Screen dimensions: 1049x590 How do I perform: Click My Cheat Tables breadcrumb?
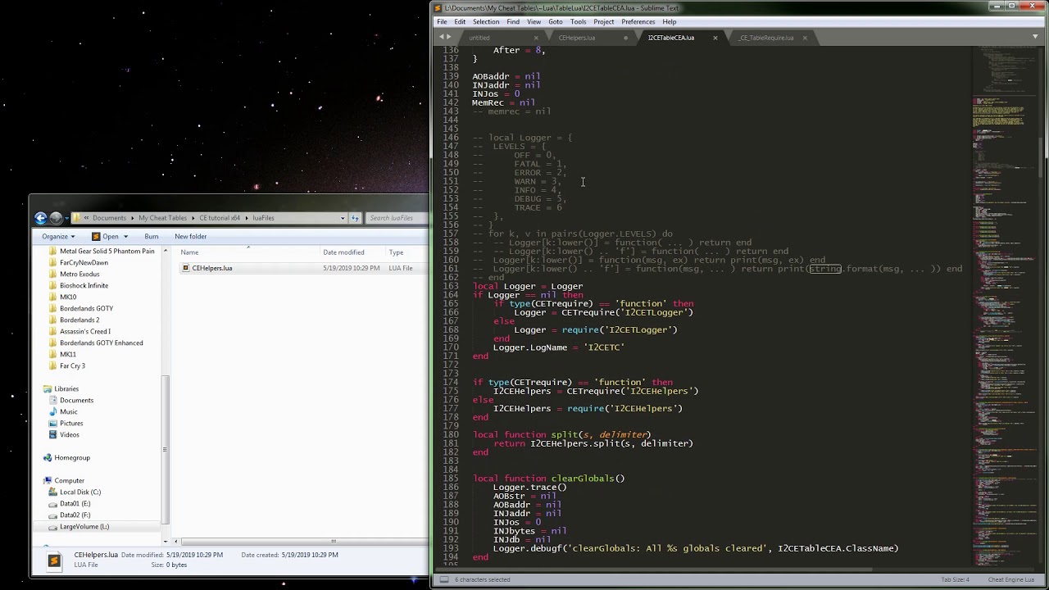[x=162, y=218]
